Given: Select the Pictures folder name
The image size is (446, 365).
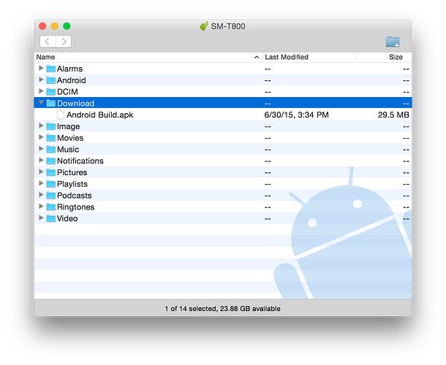Looking at the screenshot, I should [72, 172].
